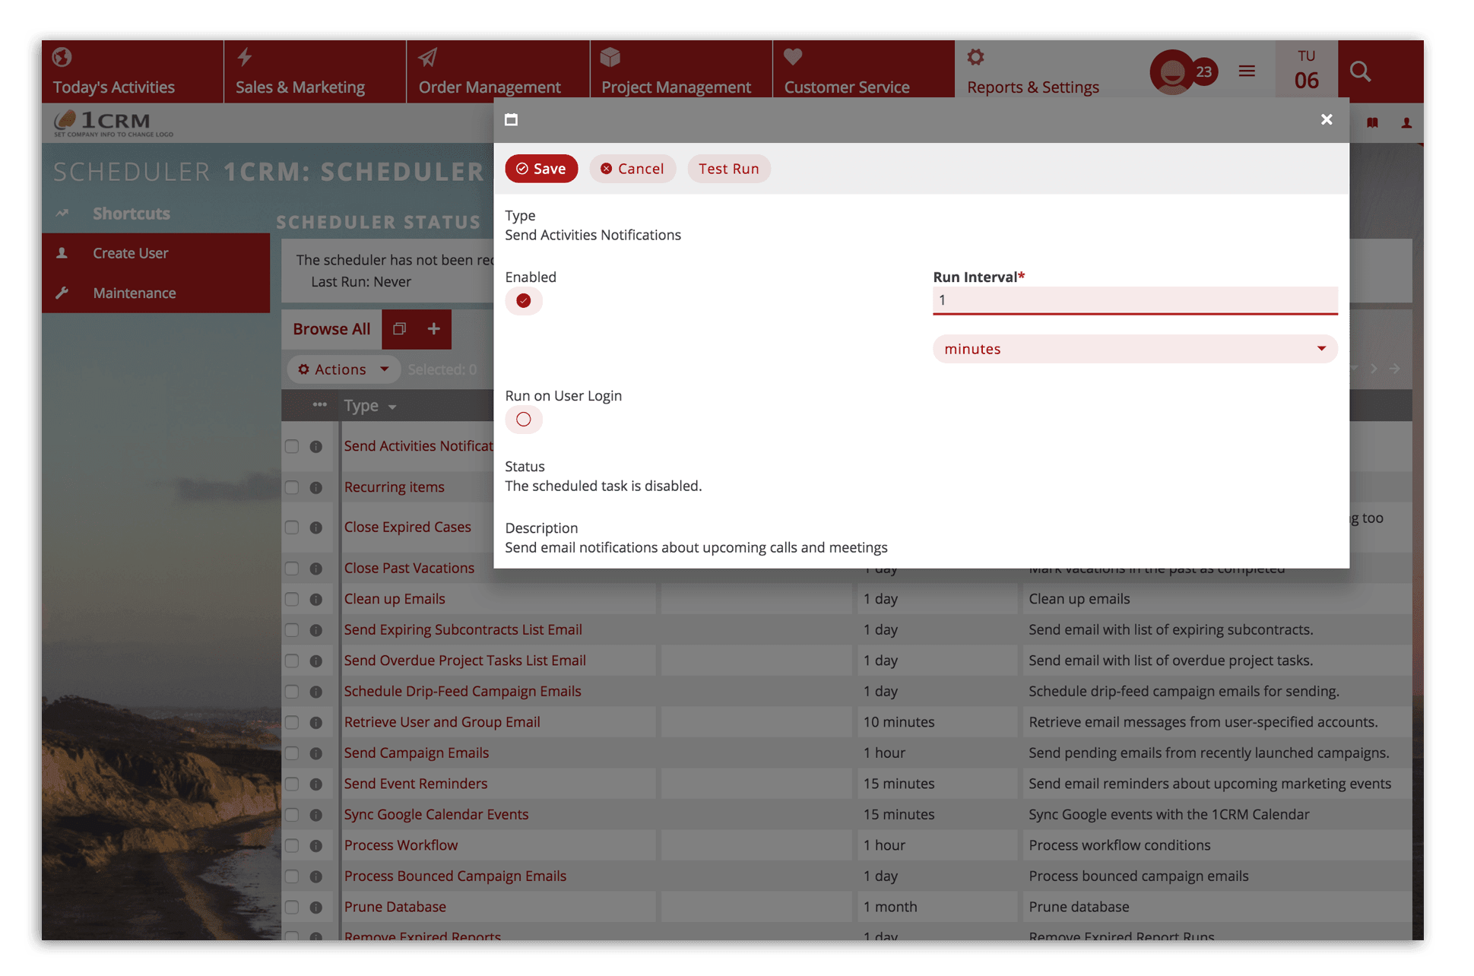This screenshot has height=976, width=1474.
Task: Open the TU 06 calendar date tile
Action: 1306,71
